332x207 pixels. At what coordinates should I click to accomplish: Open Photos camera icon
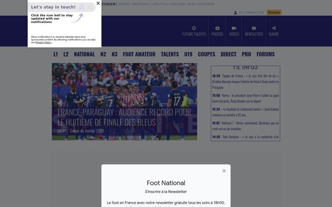coord(217,28)
